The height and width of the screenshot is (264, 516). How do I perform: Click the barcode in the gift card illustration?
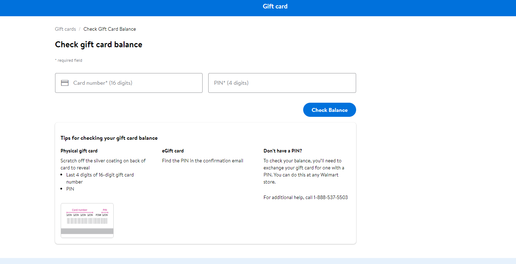[x=87, y=221]
